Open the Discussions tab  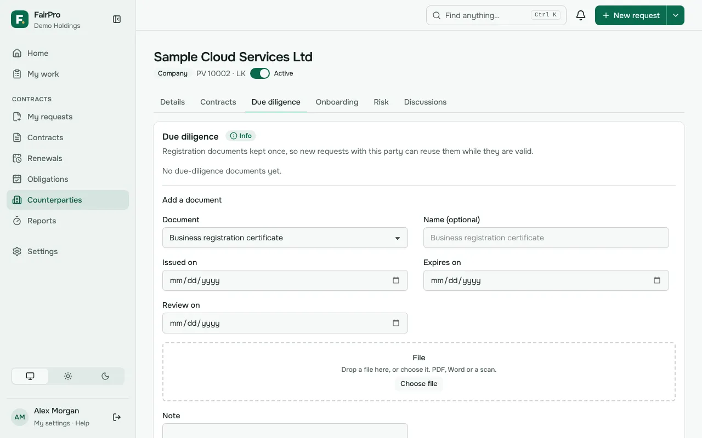425,102
